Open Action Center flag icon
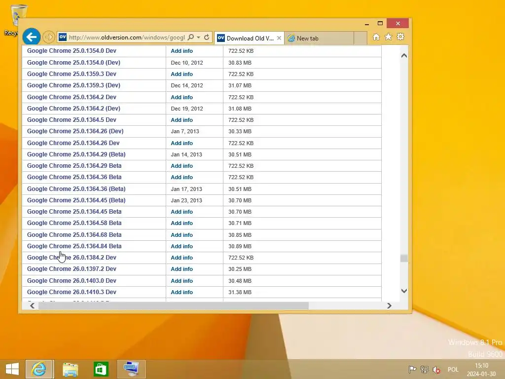Image resolution: width=505 pixels, height=379 pixels. (412, 369)
